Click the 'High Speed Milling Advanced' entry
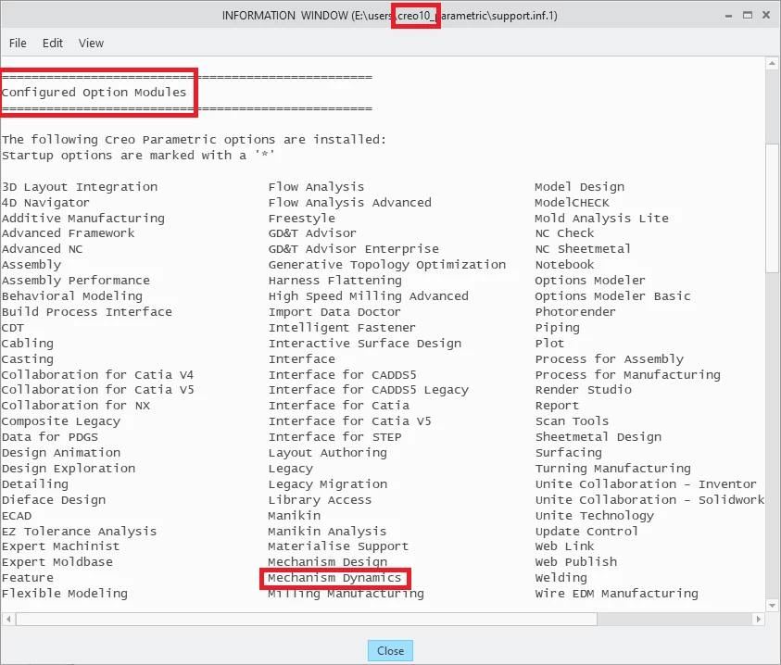Viewport: 781px width, 665px height. (368, 295)
